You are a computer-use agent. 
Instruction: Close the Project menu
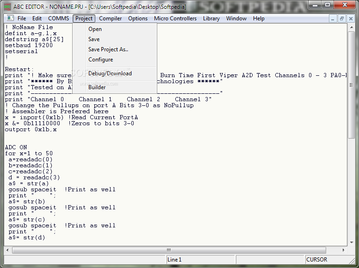84,18
